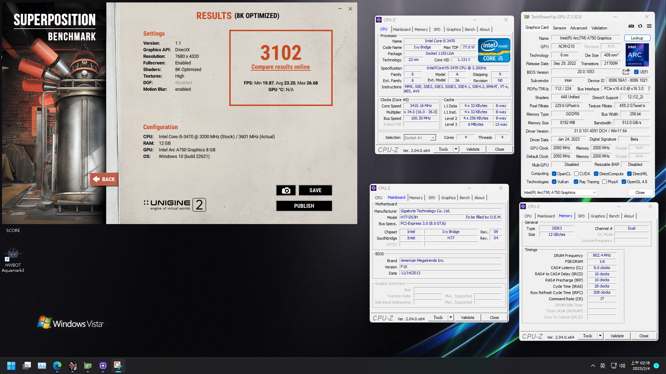Switch to the Advanced tab in GPU-Z

click(579, 28)
